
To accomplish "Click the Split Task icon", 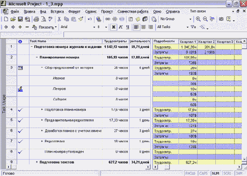I will (x=122, y=19).
